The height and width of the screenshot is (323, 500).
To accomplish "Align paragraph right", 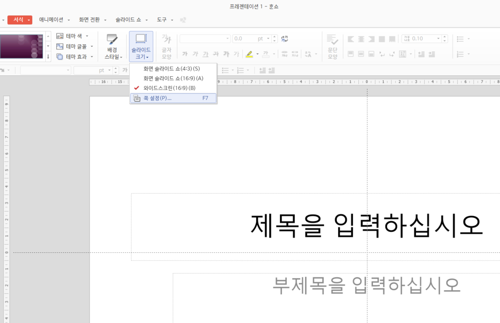I will pos(372,39).
